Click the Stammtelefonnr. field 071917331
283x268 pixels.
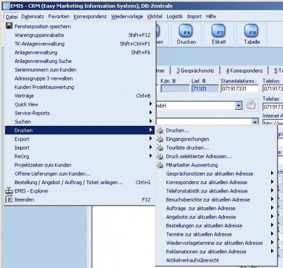click(239, 88)
